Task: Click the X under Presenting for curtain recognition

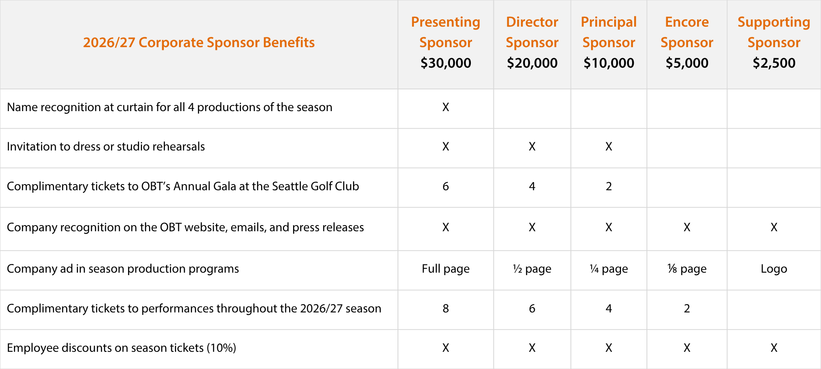Action: tap(445, 107)
